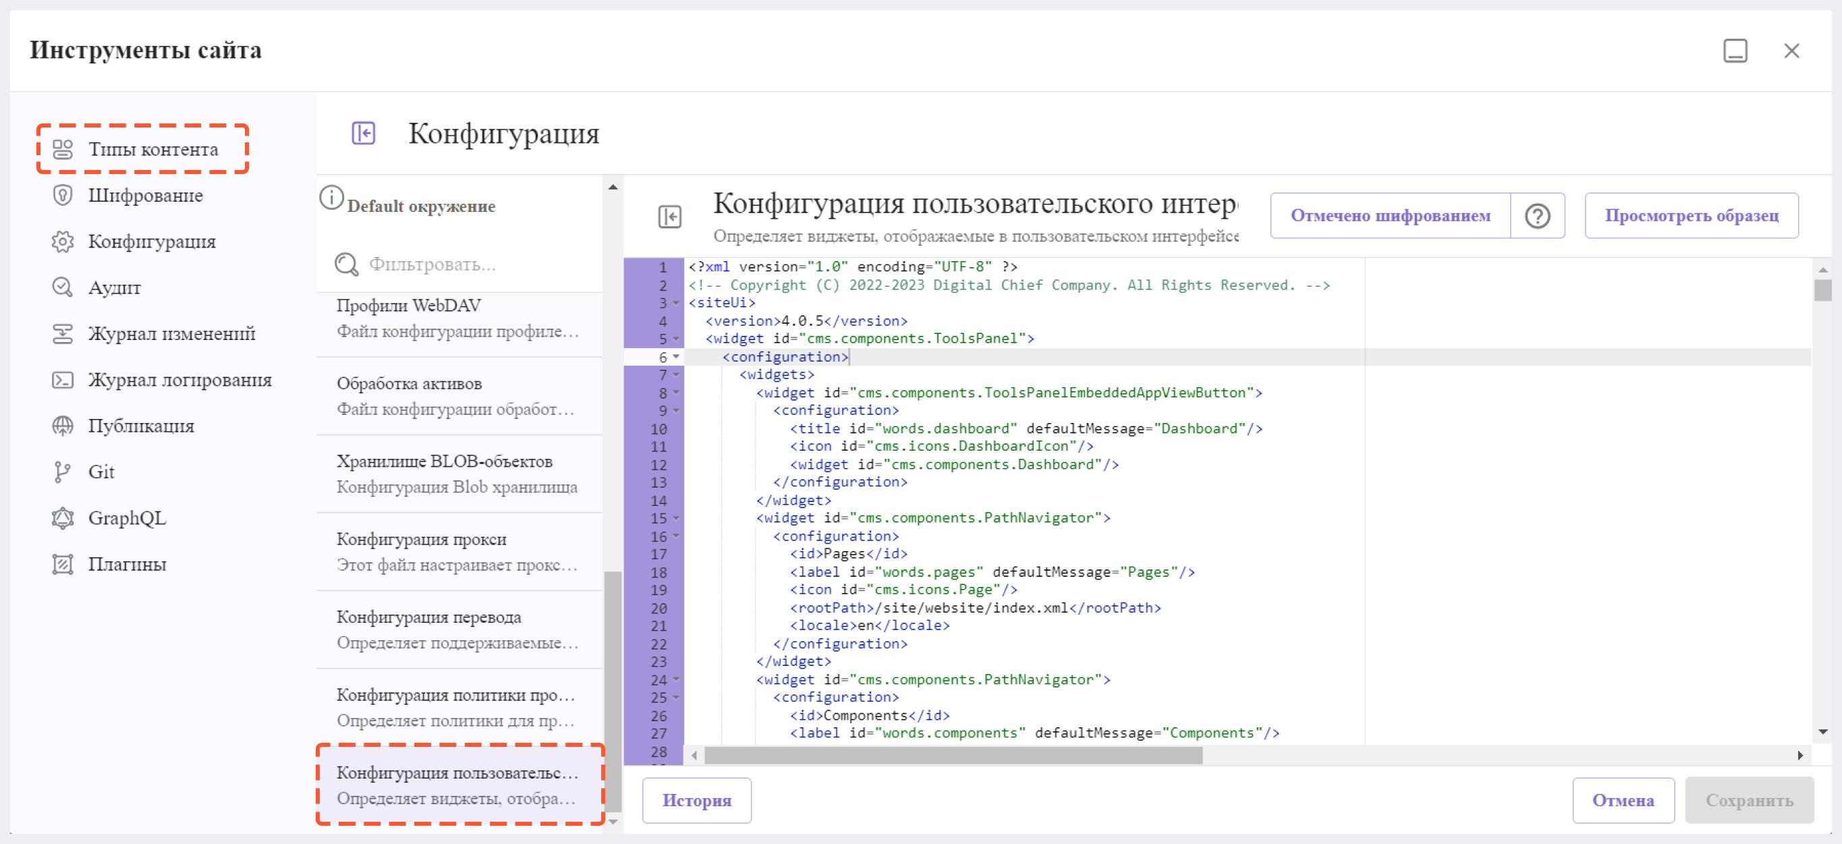Click the Git branch icon

(63, 472)
